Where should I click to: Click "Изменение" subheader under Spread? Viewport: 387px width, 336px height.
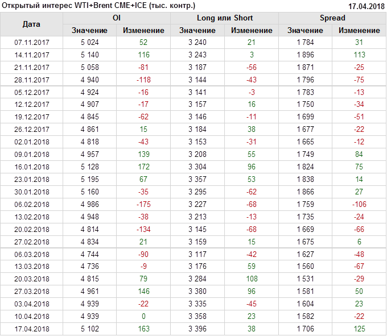[x=359, y=30]
